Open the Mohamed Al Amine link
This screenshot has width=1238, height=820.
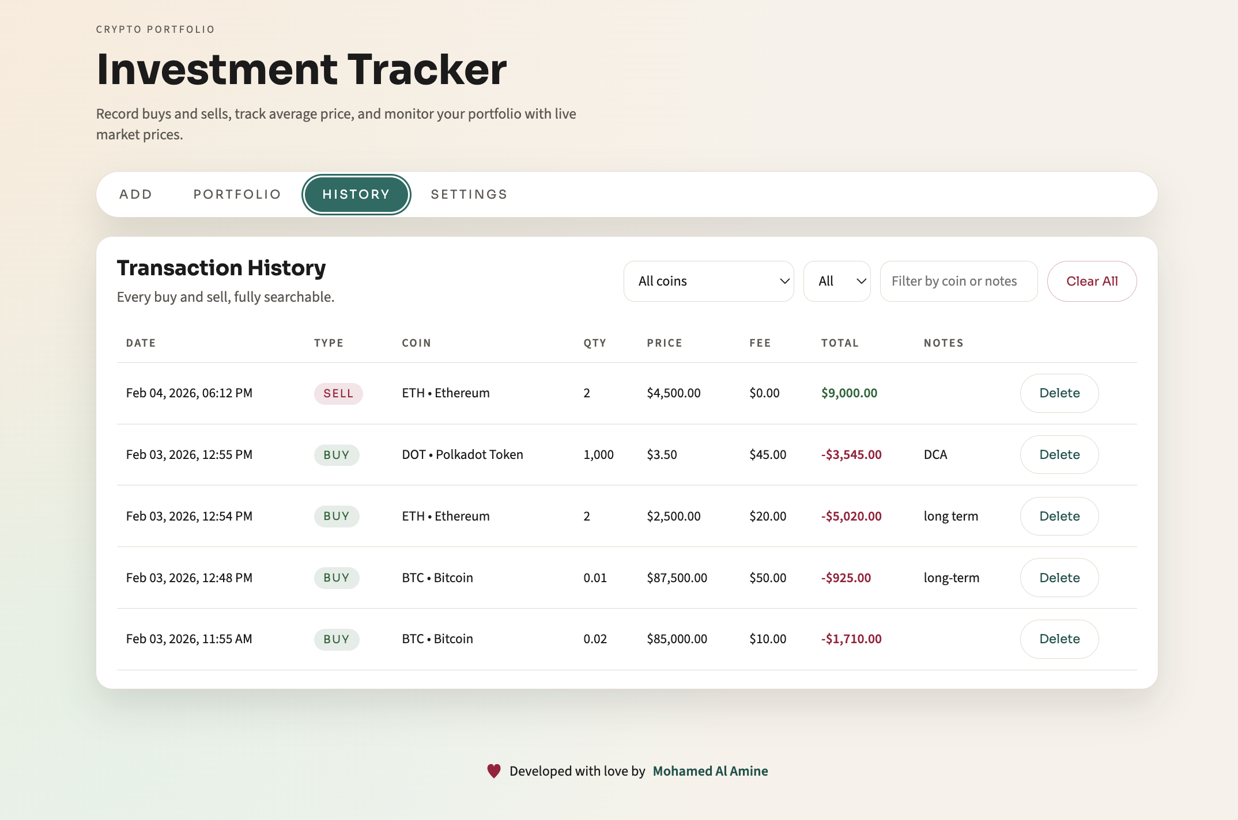pos(710,770)
